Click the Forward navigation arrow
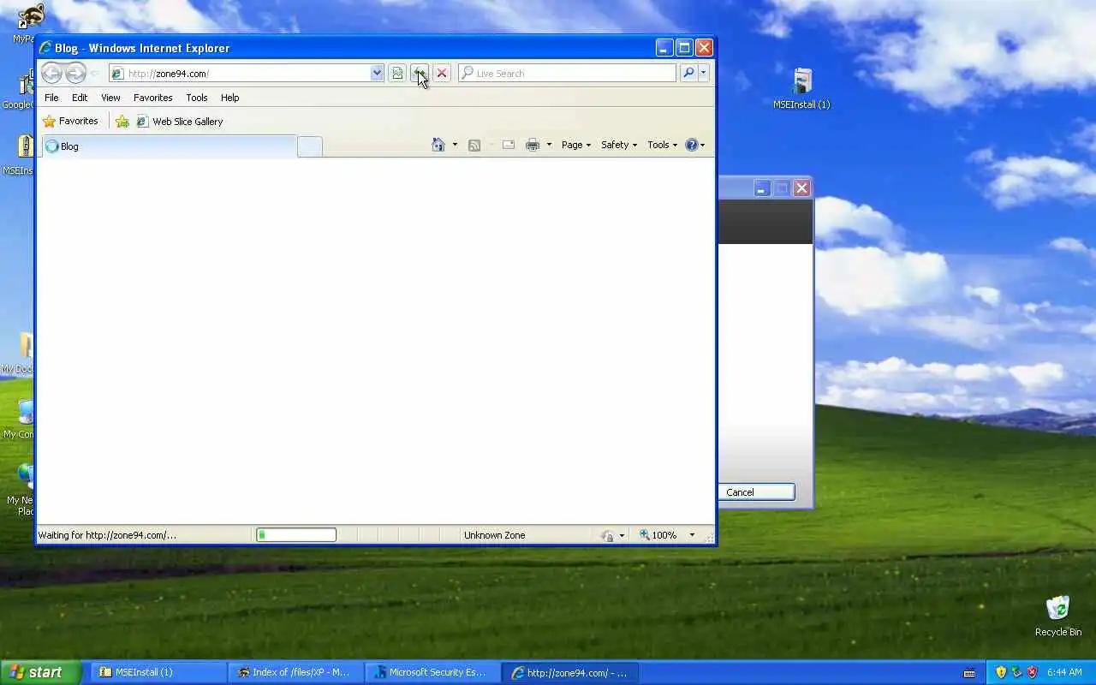This screenshot has height=685, width=1096. (x=75, y=74)
